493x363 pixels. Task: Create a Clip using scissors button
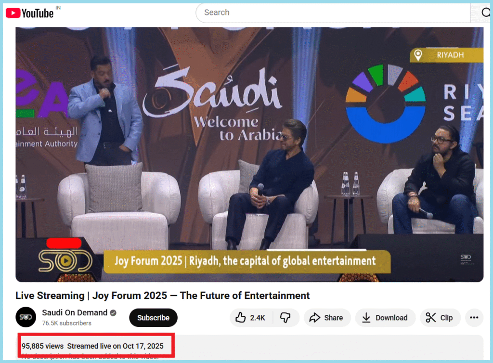440,318
